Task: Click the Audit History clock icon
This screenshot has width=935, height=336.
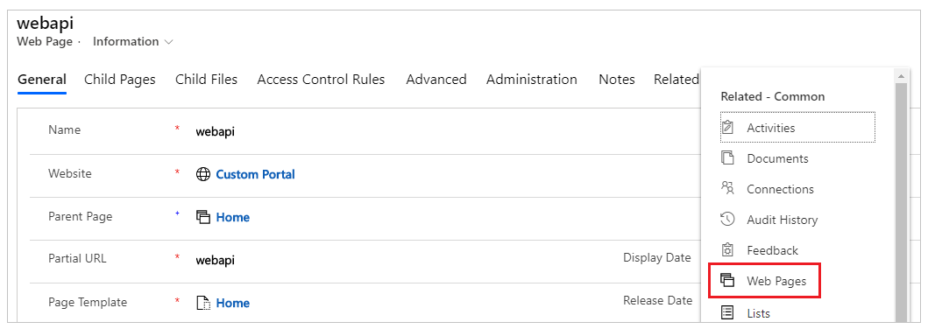Action: click(x=727, y=220)
